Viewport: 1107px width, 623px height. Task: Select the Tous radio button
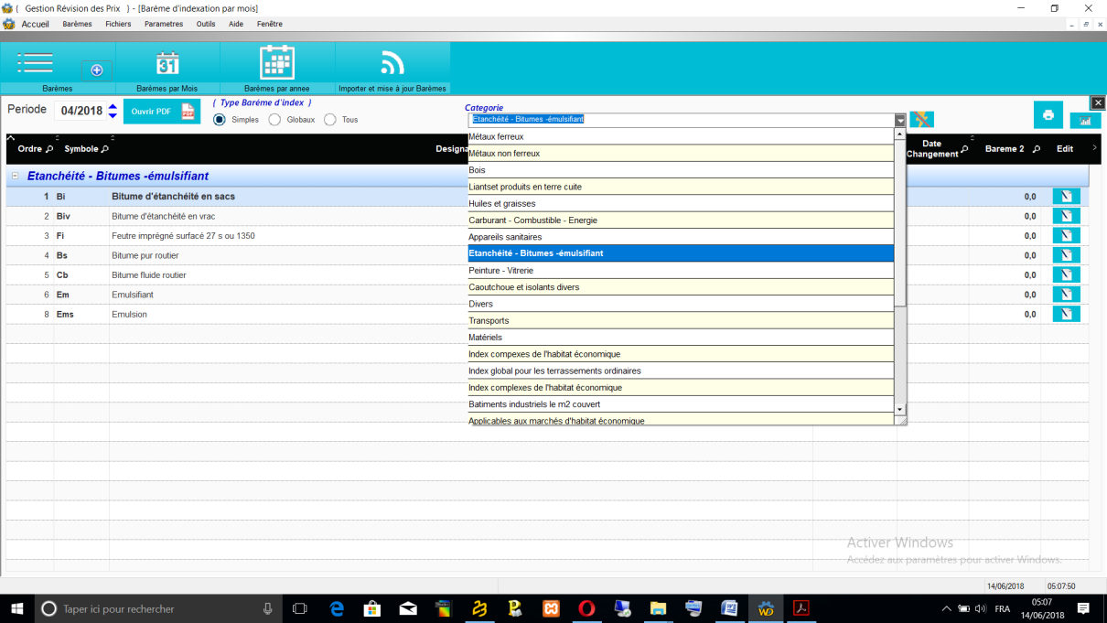(x=330, y=120)
